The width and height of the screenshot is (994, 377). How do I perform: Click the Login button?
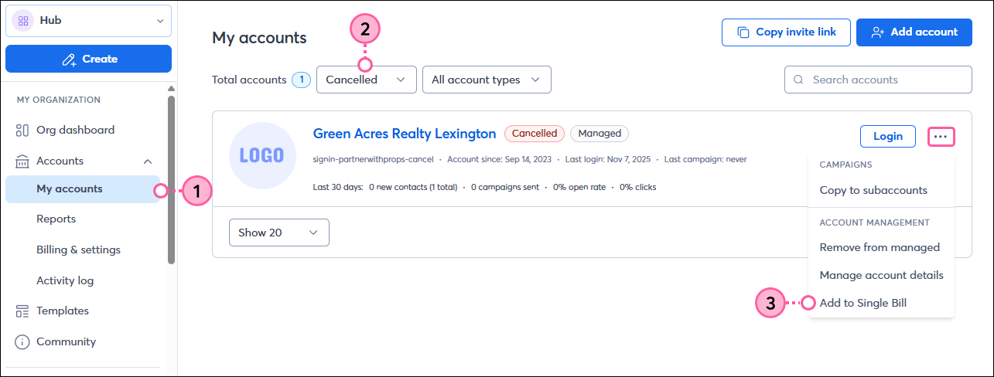tap(888, 136)
